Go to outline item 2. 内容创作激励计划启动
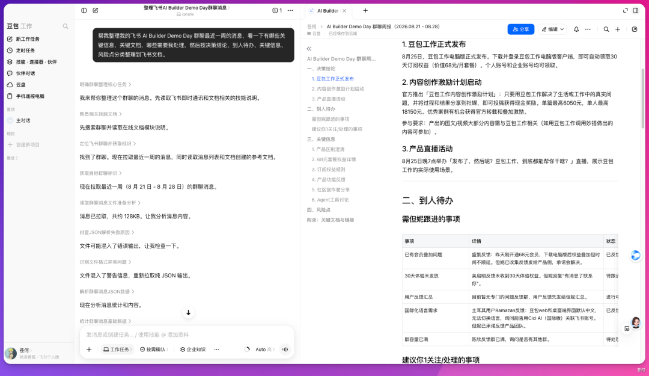 [x=338, y=88]
